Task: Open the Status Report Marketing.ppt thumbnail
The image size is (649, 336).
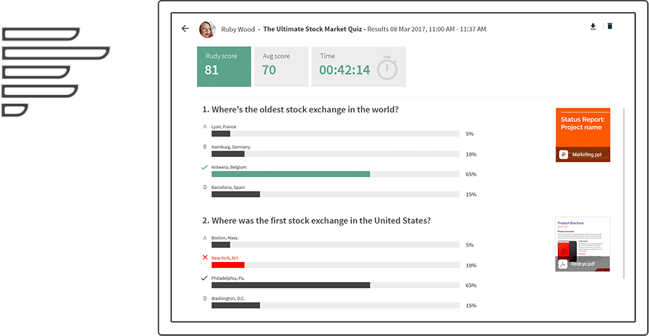Action: tap(583, 135)
